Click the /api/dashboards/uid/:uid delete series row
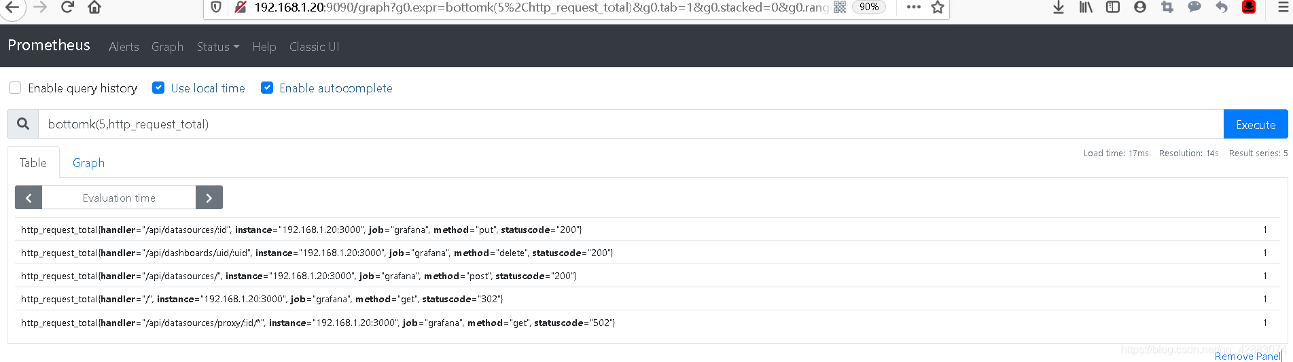This screenshot has width=1293, height=362. [648, 253]
